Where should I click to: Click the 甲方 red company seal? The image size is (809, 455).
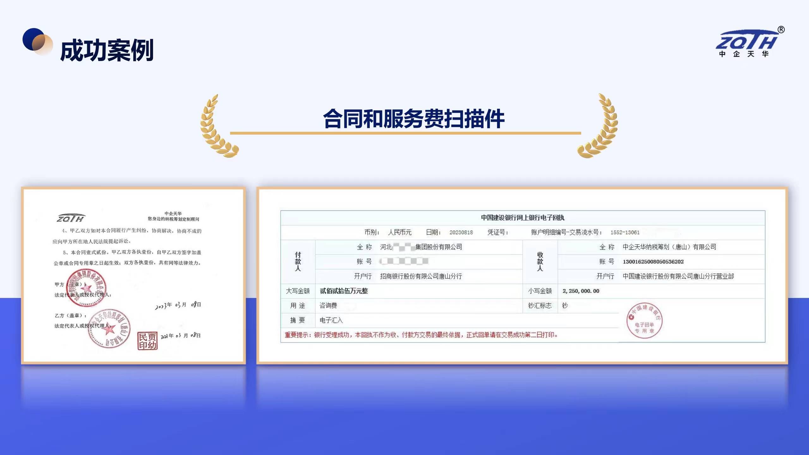click(x=86, y=288)
